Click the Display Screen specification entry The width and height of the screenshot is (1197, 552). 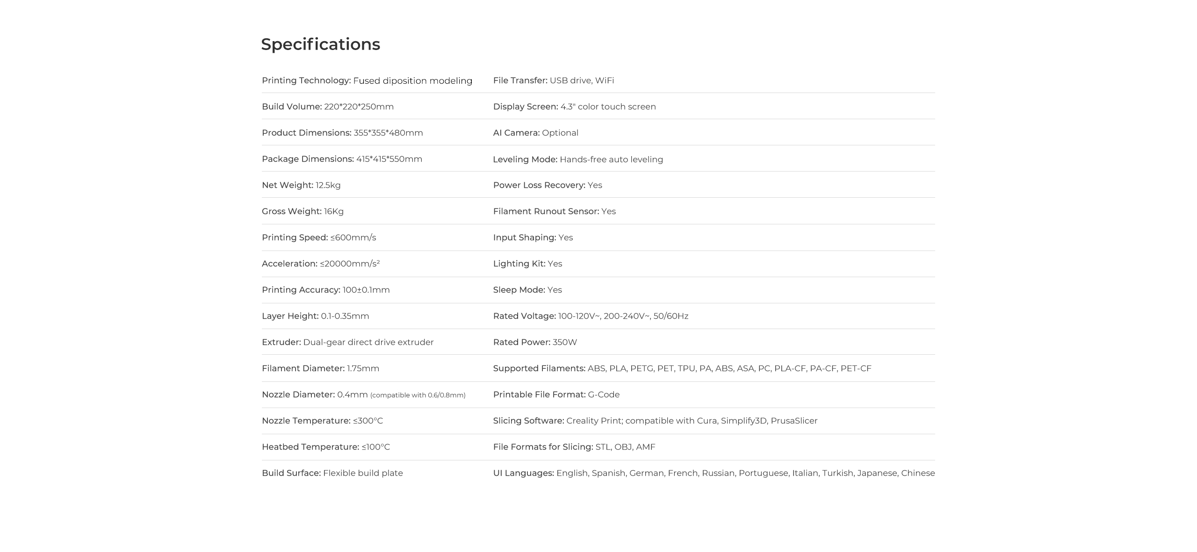pos(574,107)
